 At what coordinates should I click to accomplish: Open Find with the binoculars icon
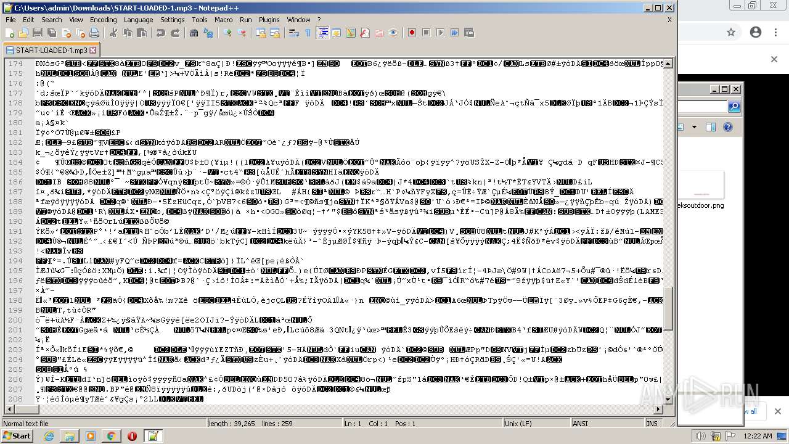(194, 33)
